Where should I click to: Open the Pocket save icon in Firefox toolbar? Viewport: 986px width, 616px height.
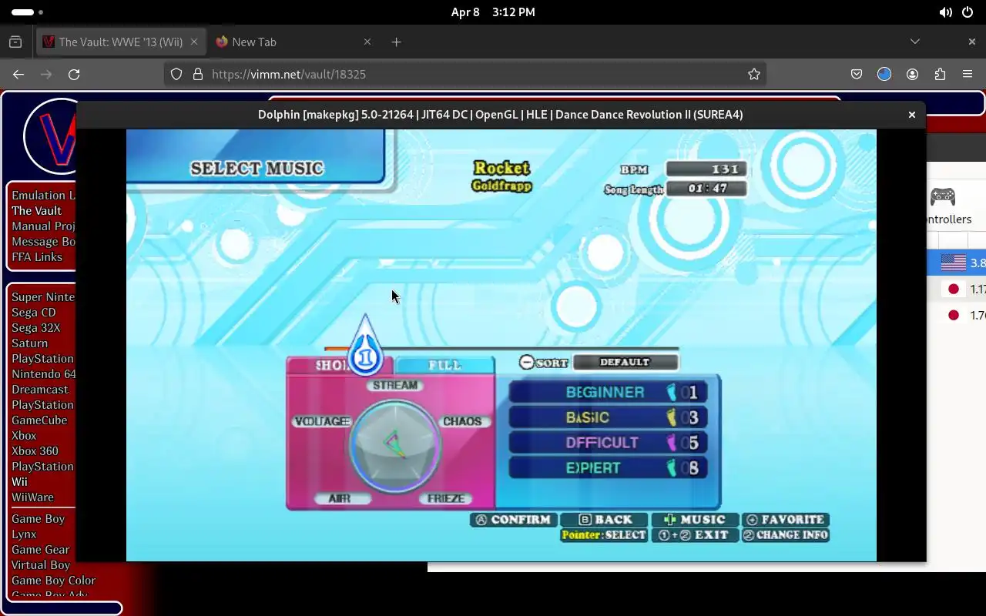coord(857,74)
